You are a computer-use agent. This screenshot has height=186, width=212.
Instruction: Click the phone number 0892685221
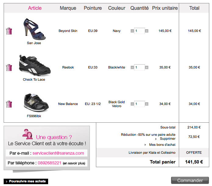(49, 163)
